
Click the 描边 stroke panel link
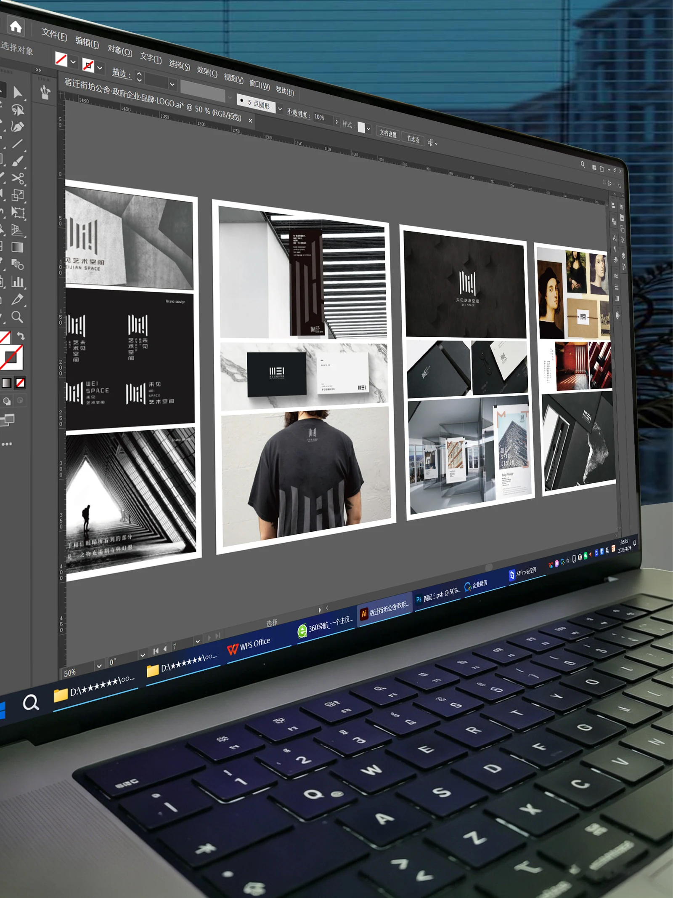pyautogui.click(x=121, y=73)
